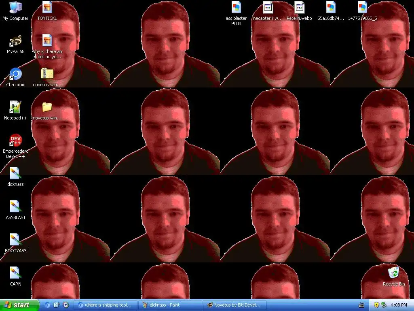Viewport: 414px width, 311px height.
Task: Switch to 'Novetus by Bitl Devel...' taskbar window
Action: 235,305
